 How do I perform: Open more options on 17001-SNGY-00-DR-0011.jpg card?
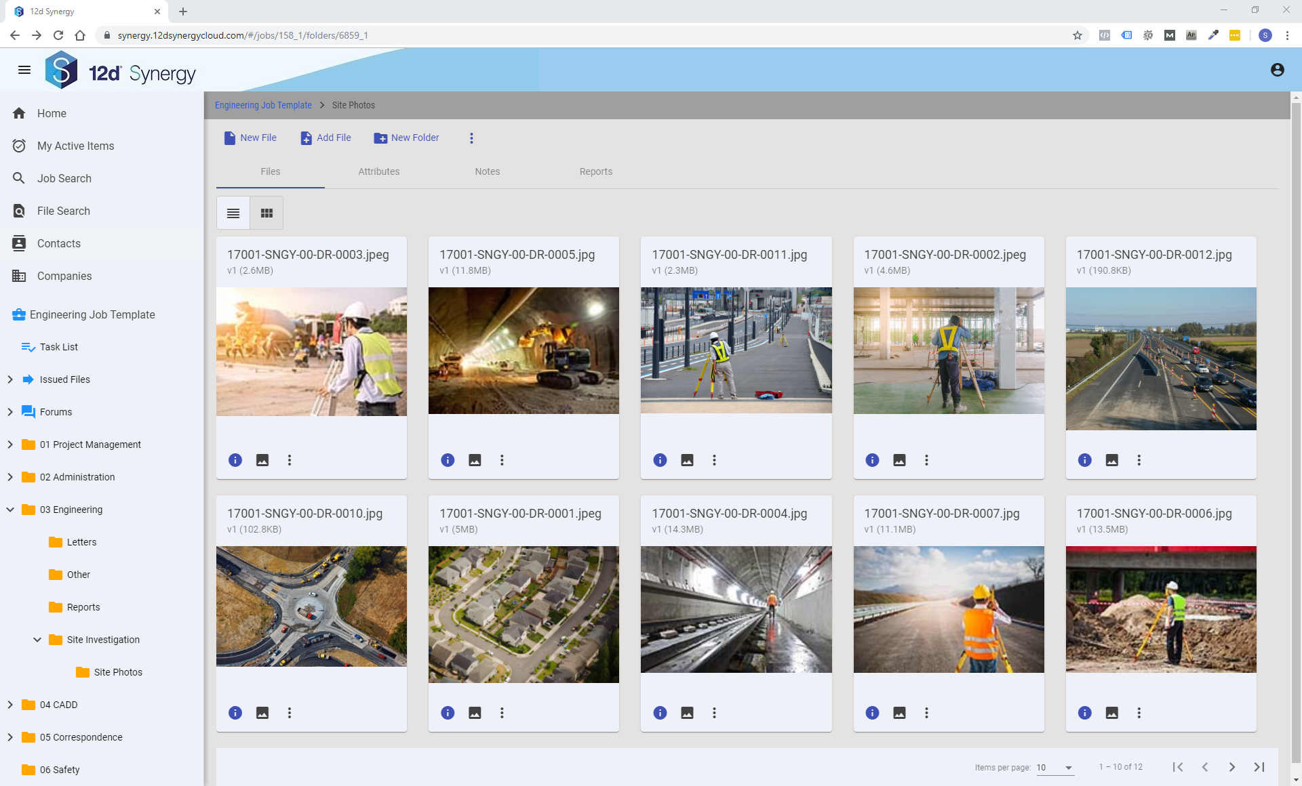point(714,460)
